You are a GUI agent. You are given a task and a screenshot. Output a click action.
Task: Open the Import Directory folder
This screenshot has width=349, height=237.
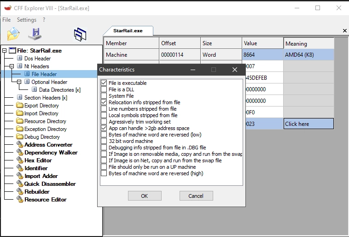[41, 113]
